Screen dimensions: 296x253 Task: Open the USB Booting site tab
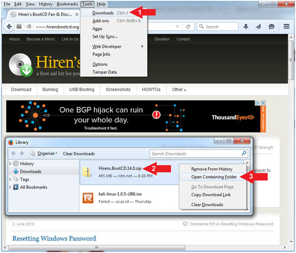coord(82,89)
